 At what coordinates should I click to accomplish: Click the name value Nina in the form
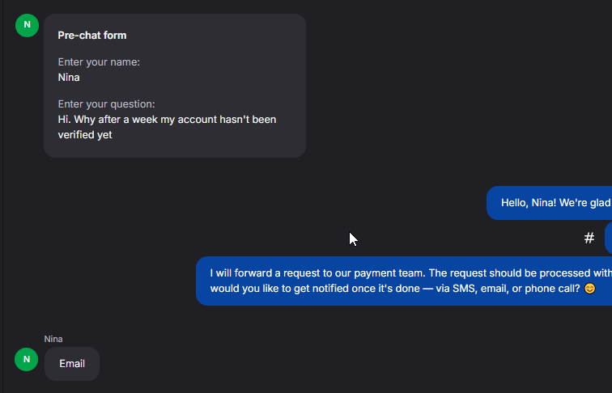click(69, 78)
